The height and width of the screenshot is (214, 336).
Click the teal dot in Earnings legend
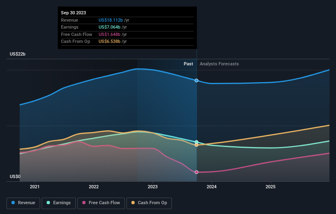pyautogui.click(x=48, y=203)
